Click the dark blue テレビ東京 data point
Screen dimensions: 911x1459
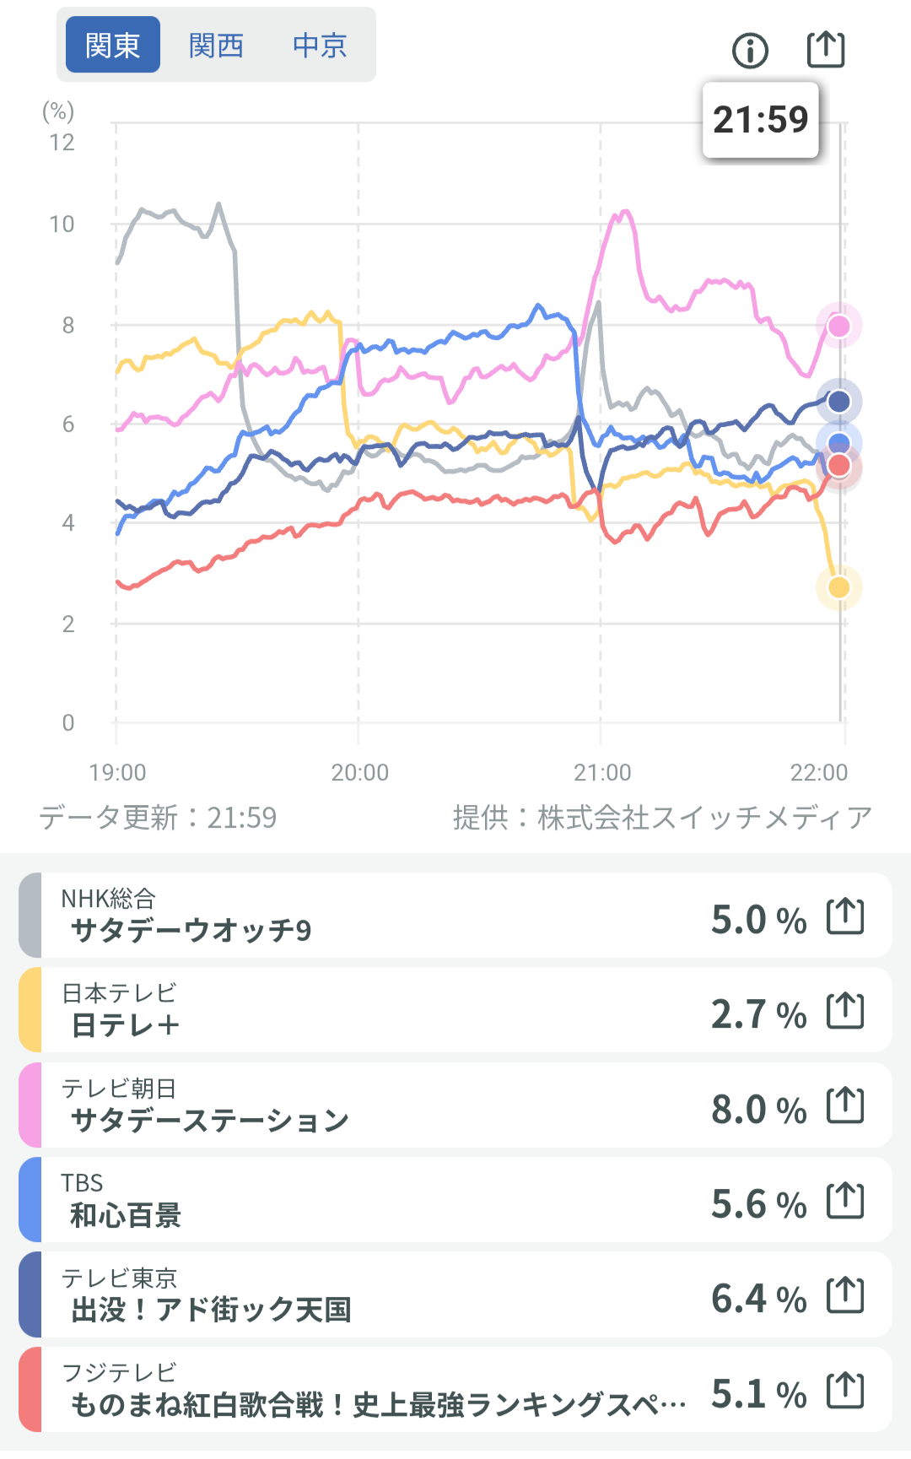838,401
